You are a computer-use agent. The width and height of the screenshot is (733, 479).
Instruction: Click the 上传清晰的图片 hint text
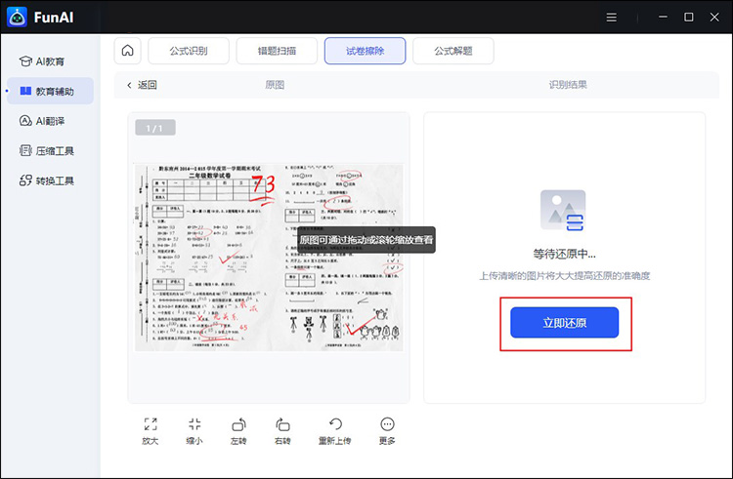point(564,276)
